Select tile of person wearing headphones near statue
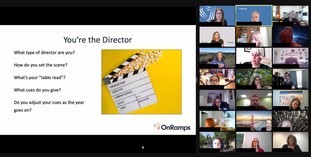 pyautogui.click(x=217, y=142)
